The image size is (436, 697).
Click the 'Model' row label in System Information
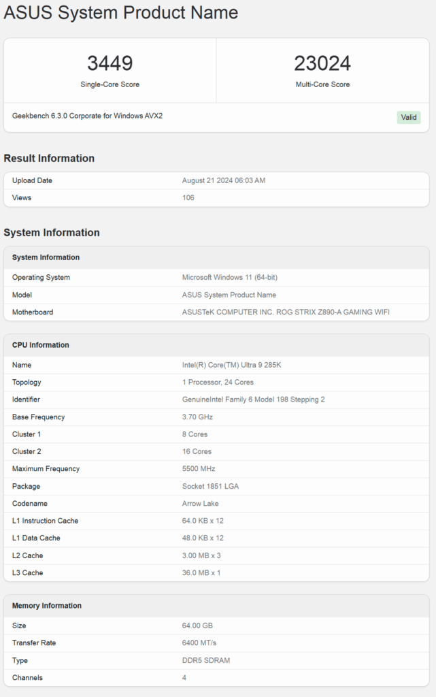pos(22,295)
